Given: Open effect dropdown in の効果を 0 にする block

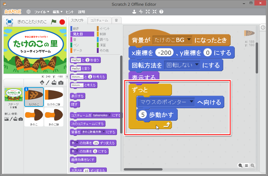Looking at the screenshot, I should [75, 151].
